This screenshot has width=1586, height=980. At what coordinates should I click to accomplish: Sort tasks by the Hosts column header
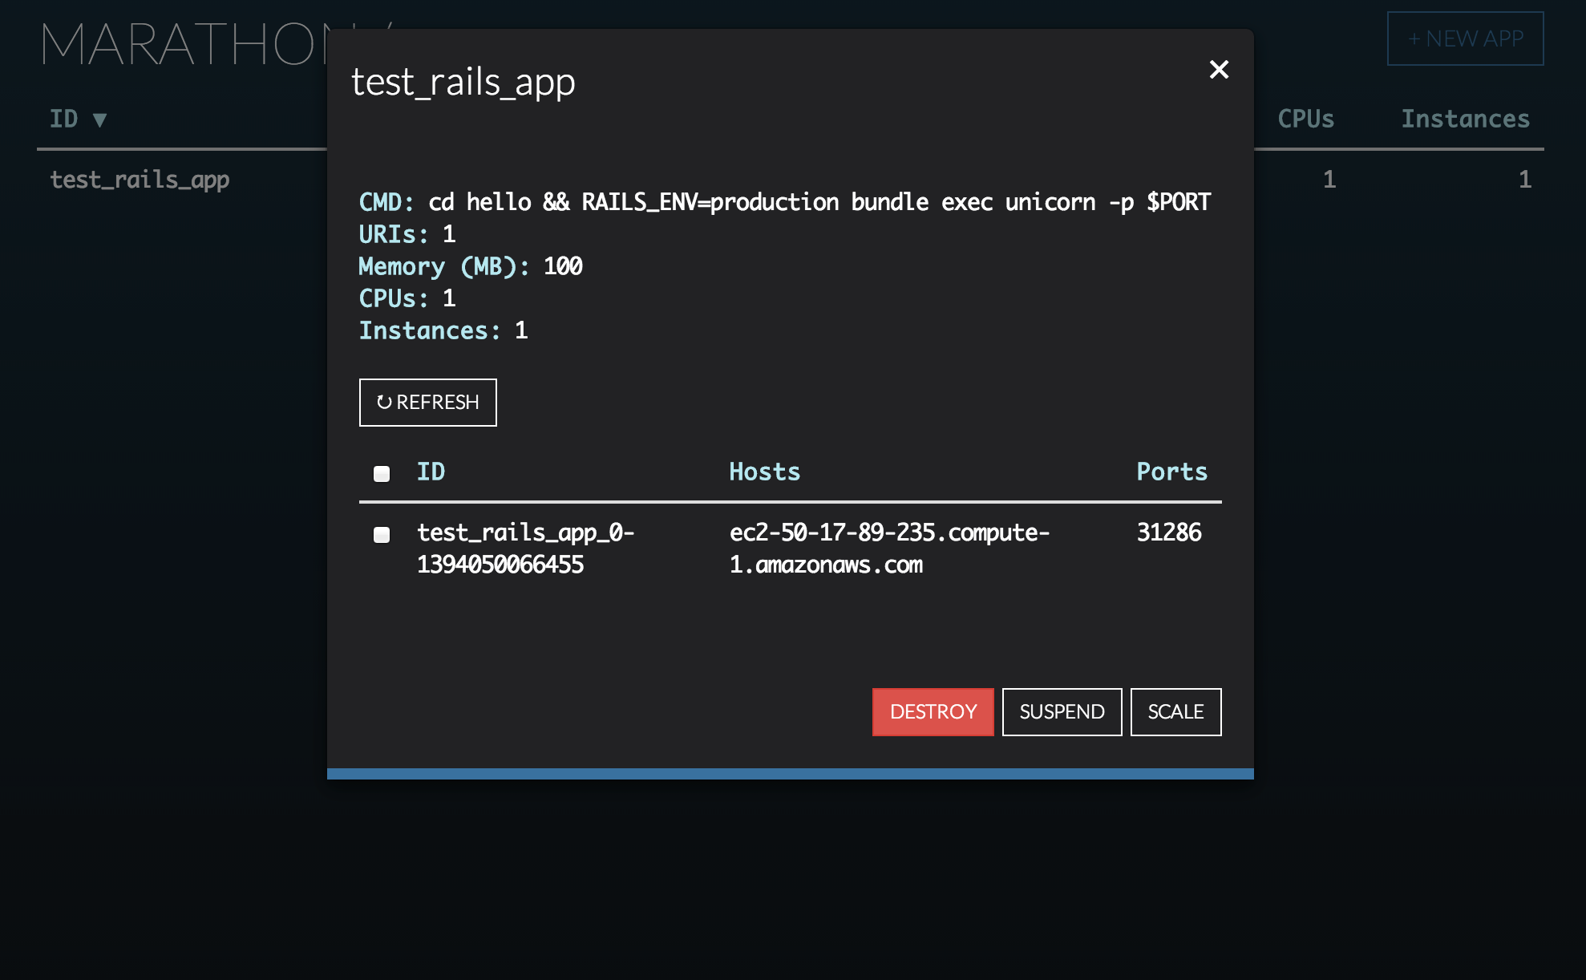pyautogui.click(x=764, y=472)
